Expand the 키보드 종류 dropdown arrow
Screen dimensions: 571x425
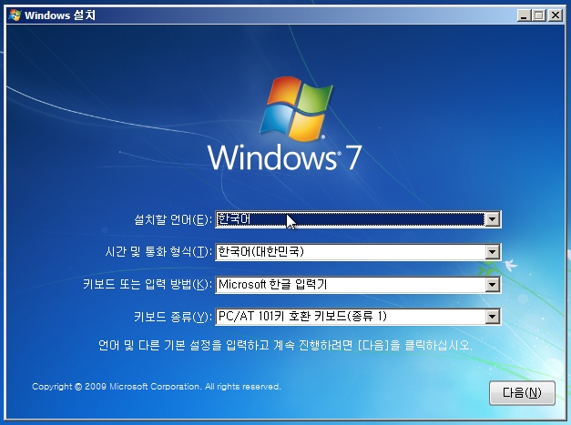[x=493, y=317]
